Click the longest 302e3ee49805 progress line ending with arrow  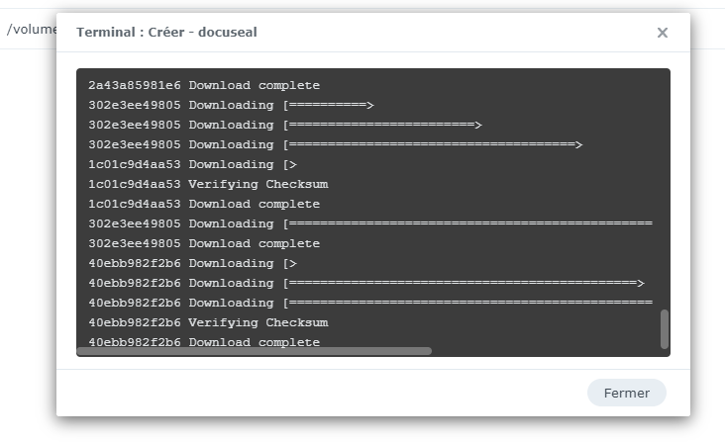(x=433, y=144)
